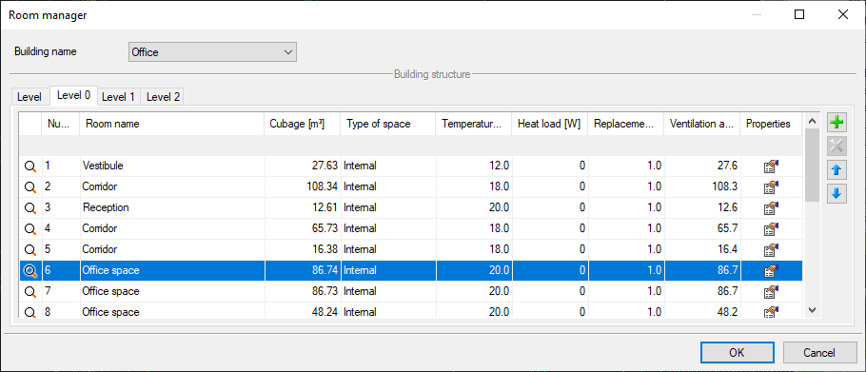Click cubage value 86.73 in room 7
This screenshot has height=372, width=866.
(325, 291)
